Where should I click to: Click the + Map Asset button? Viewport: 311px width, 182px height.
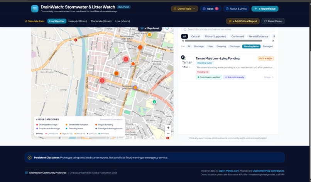150,28
